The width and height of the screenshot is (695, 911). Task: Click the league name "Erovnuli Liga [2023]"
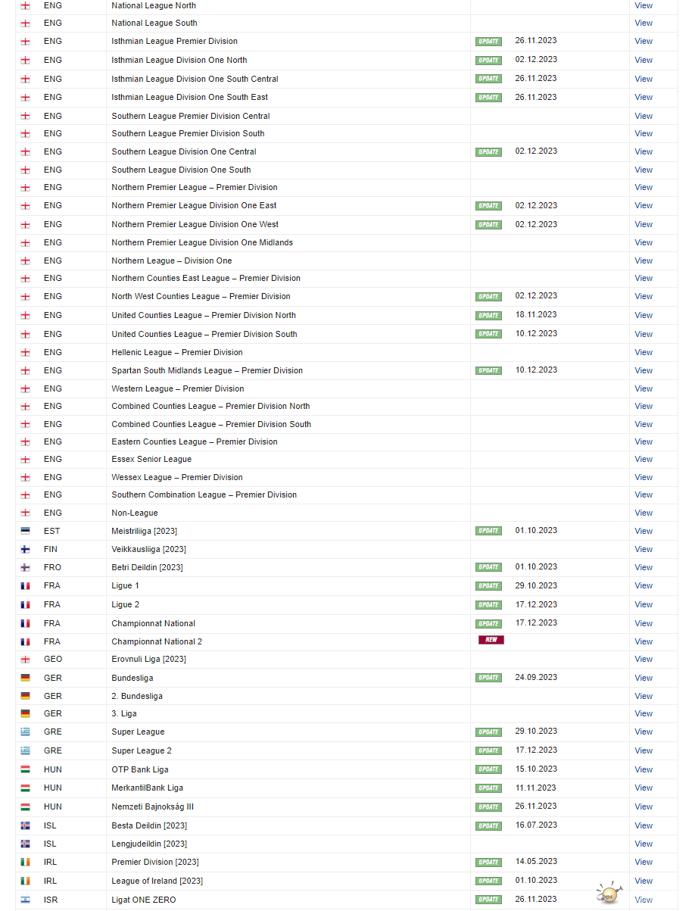148,659
